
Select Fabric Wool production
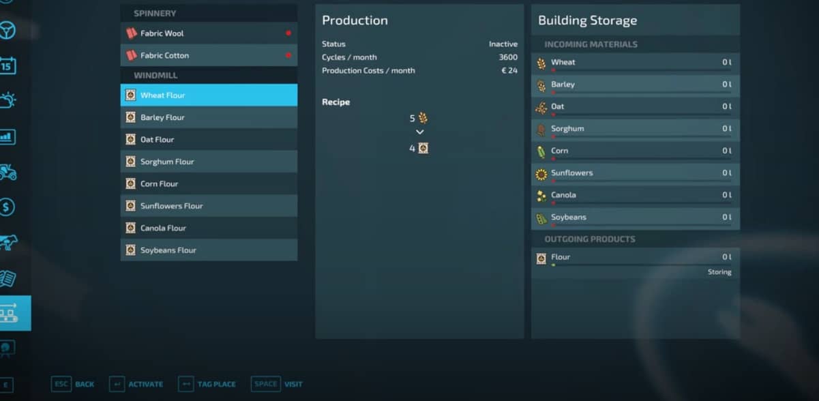(208, 33)
